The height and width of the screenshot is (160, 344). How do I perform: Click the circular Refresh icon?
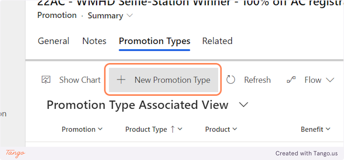(x=231, y=80)
